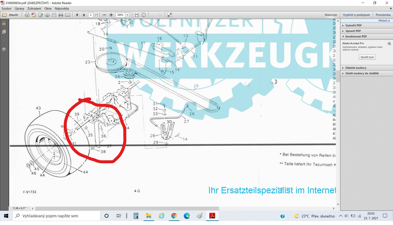Open the Nástroje pane tab
The image size is (393, 225).
[x=331, y=15]
